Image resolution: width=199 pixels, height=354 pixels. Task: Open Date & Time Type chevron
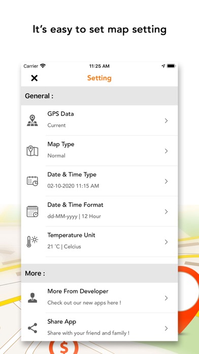(x=167, y=181)
